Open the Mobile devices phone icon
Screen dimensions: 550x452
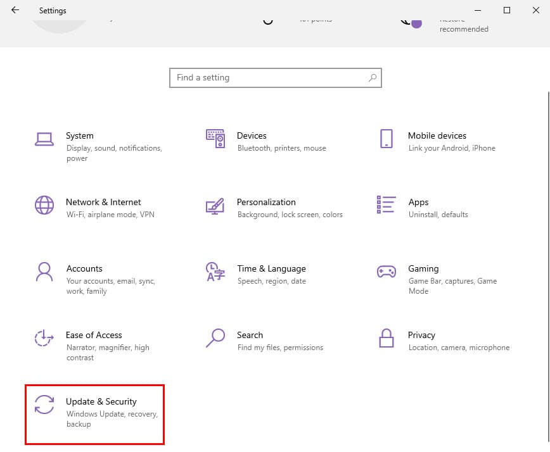pos(386,139)
